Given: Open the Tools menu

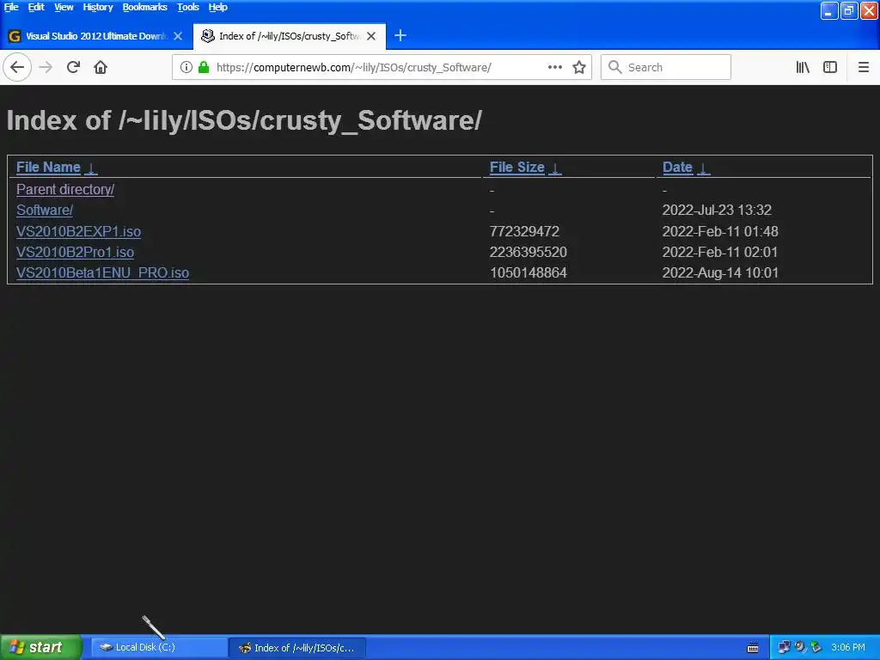Looking at the screenshot, I should click(188, 7).
